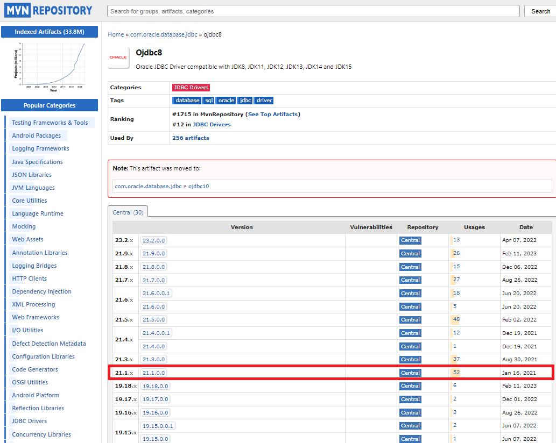Select the sql tag
The image size is (556, 443).
tap(208, 101)
